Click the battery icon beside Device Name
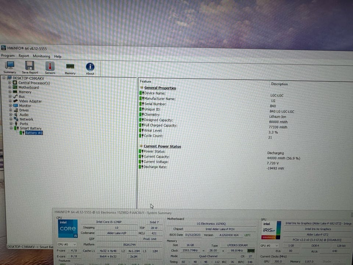The image size is (353, 265). pos(141,93)
